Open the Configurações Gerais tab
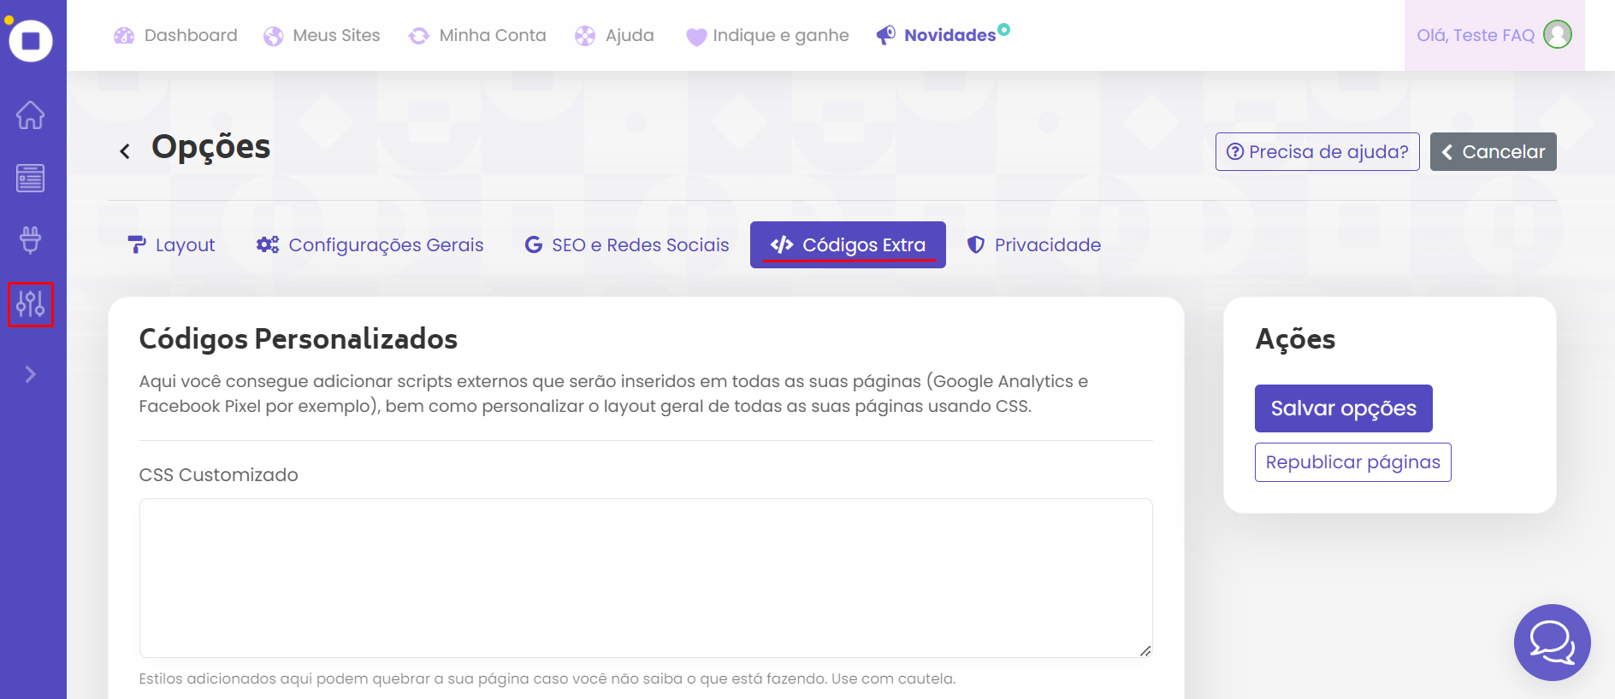Screen dimensions: 1615x699 click(370, 245)
